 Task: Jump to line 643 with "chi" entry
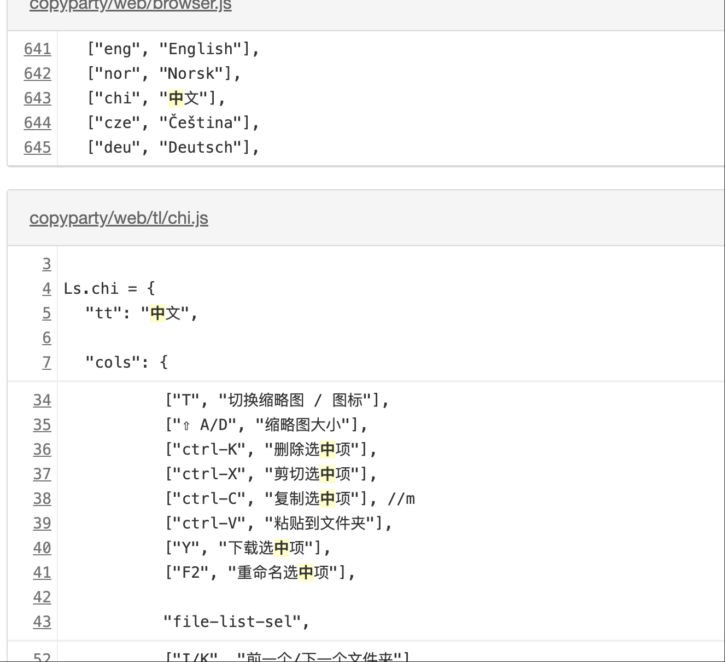tap(38, 98)
